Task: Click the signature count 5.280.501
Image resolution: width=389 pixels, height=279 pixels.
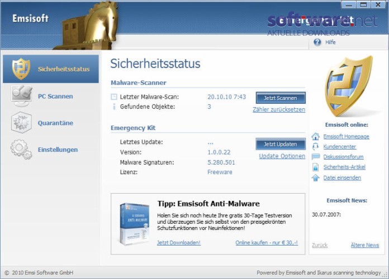Action: point(221,162)
